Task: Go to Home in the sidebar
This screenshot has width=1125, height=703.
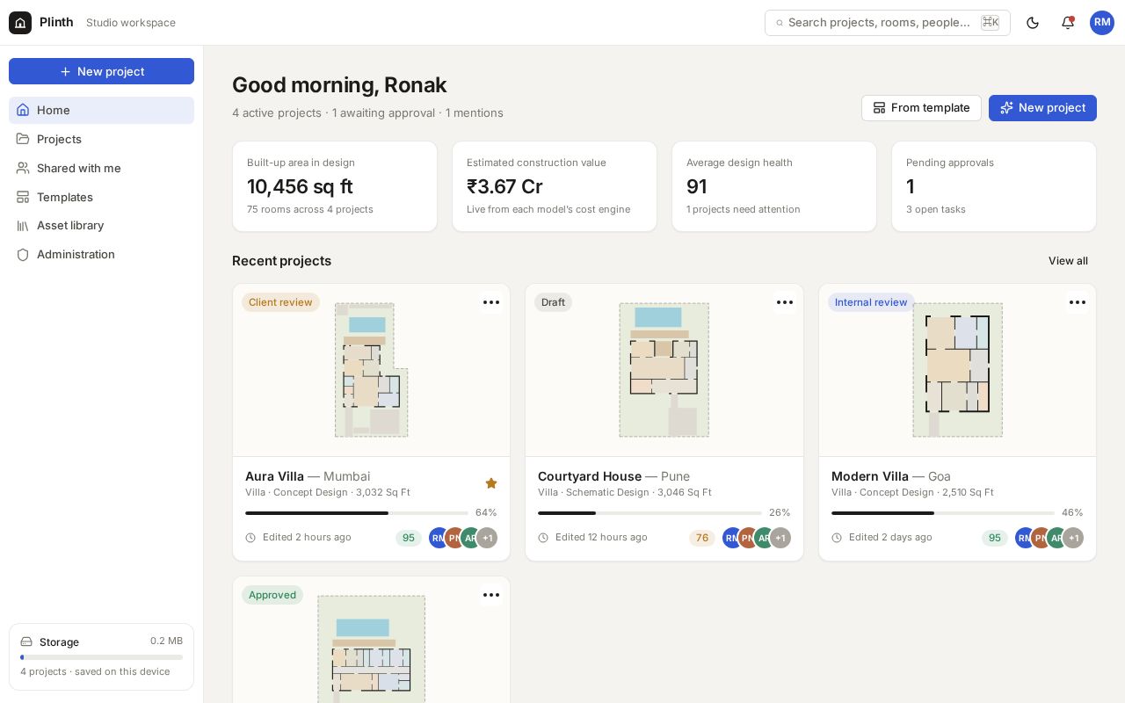Action: coord(101,110)
